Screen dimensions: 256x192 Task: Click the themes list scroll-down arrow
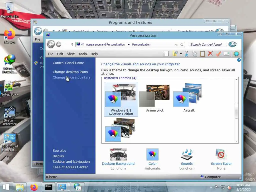(x=236, y=141)
